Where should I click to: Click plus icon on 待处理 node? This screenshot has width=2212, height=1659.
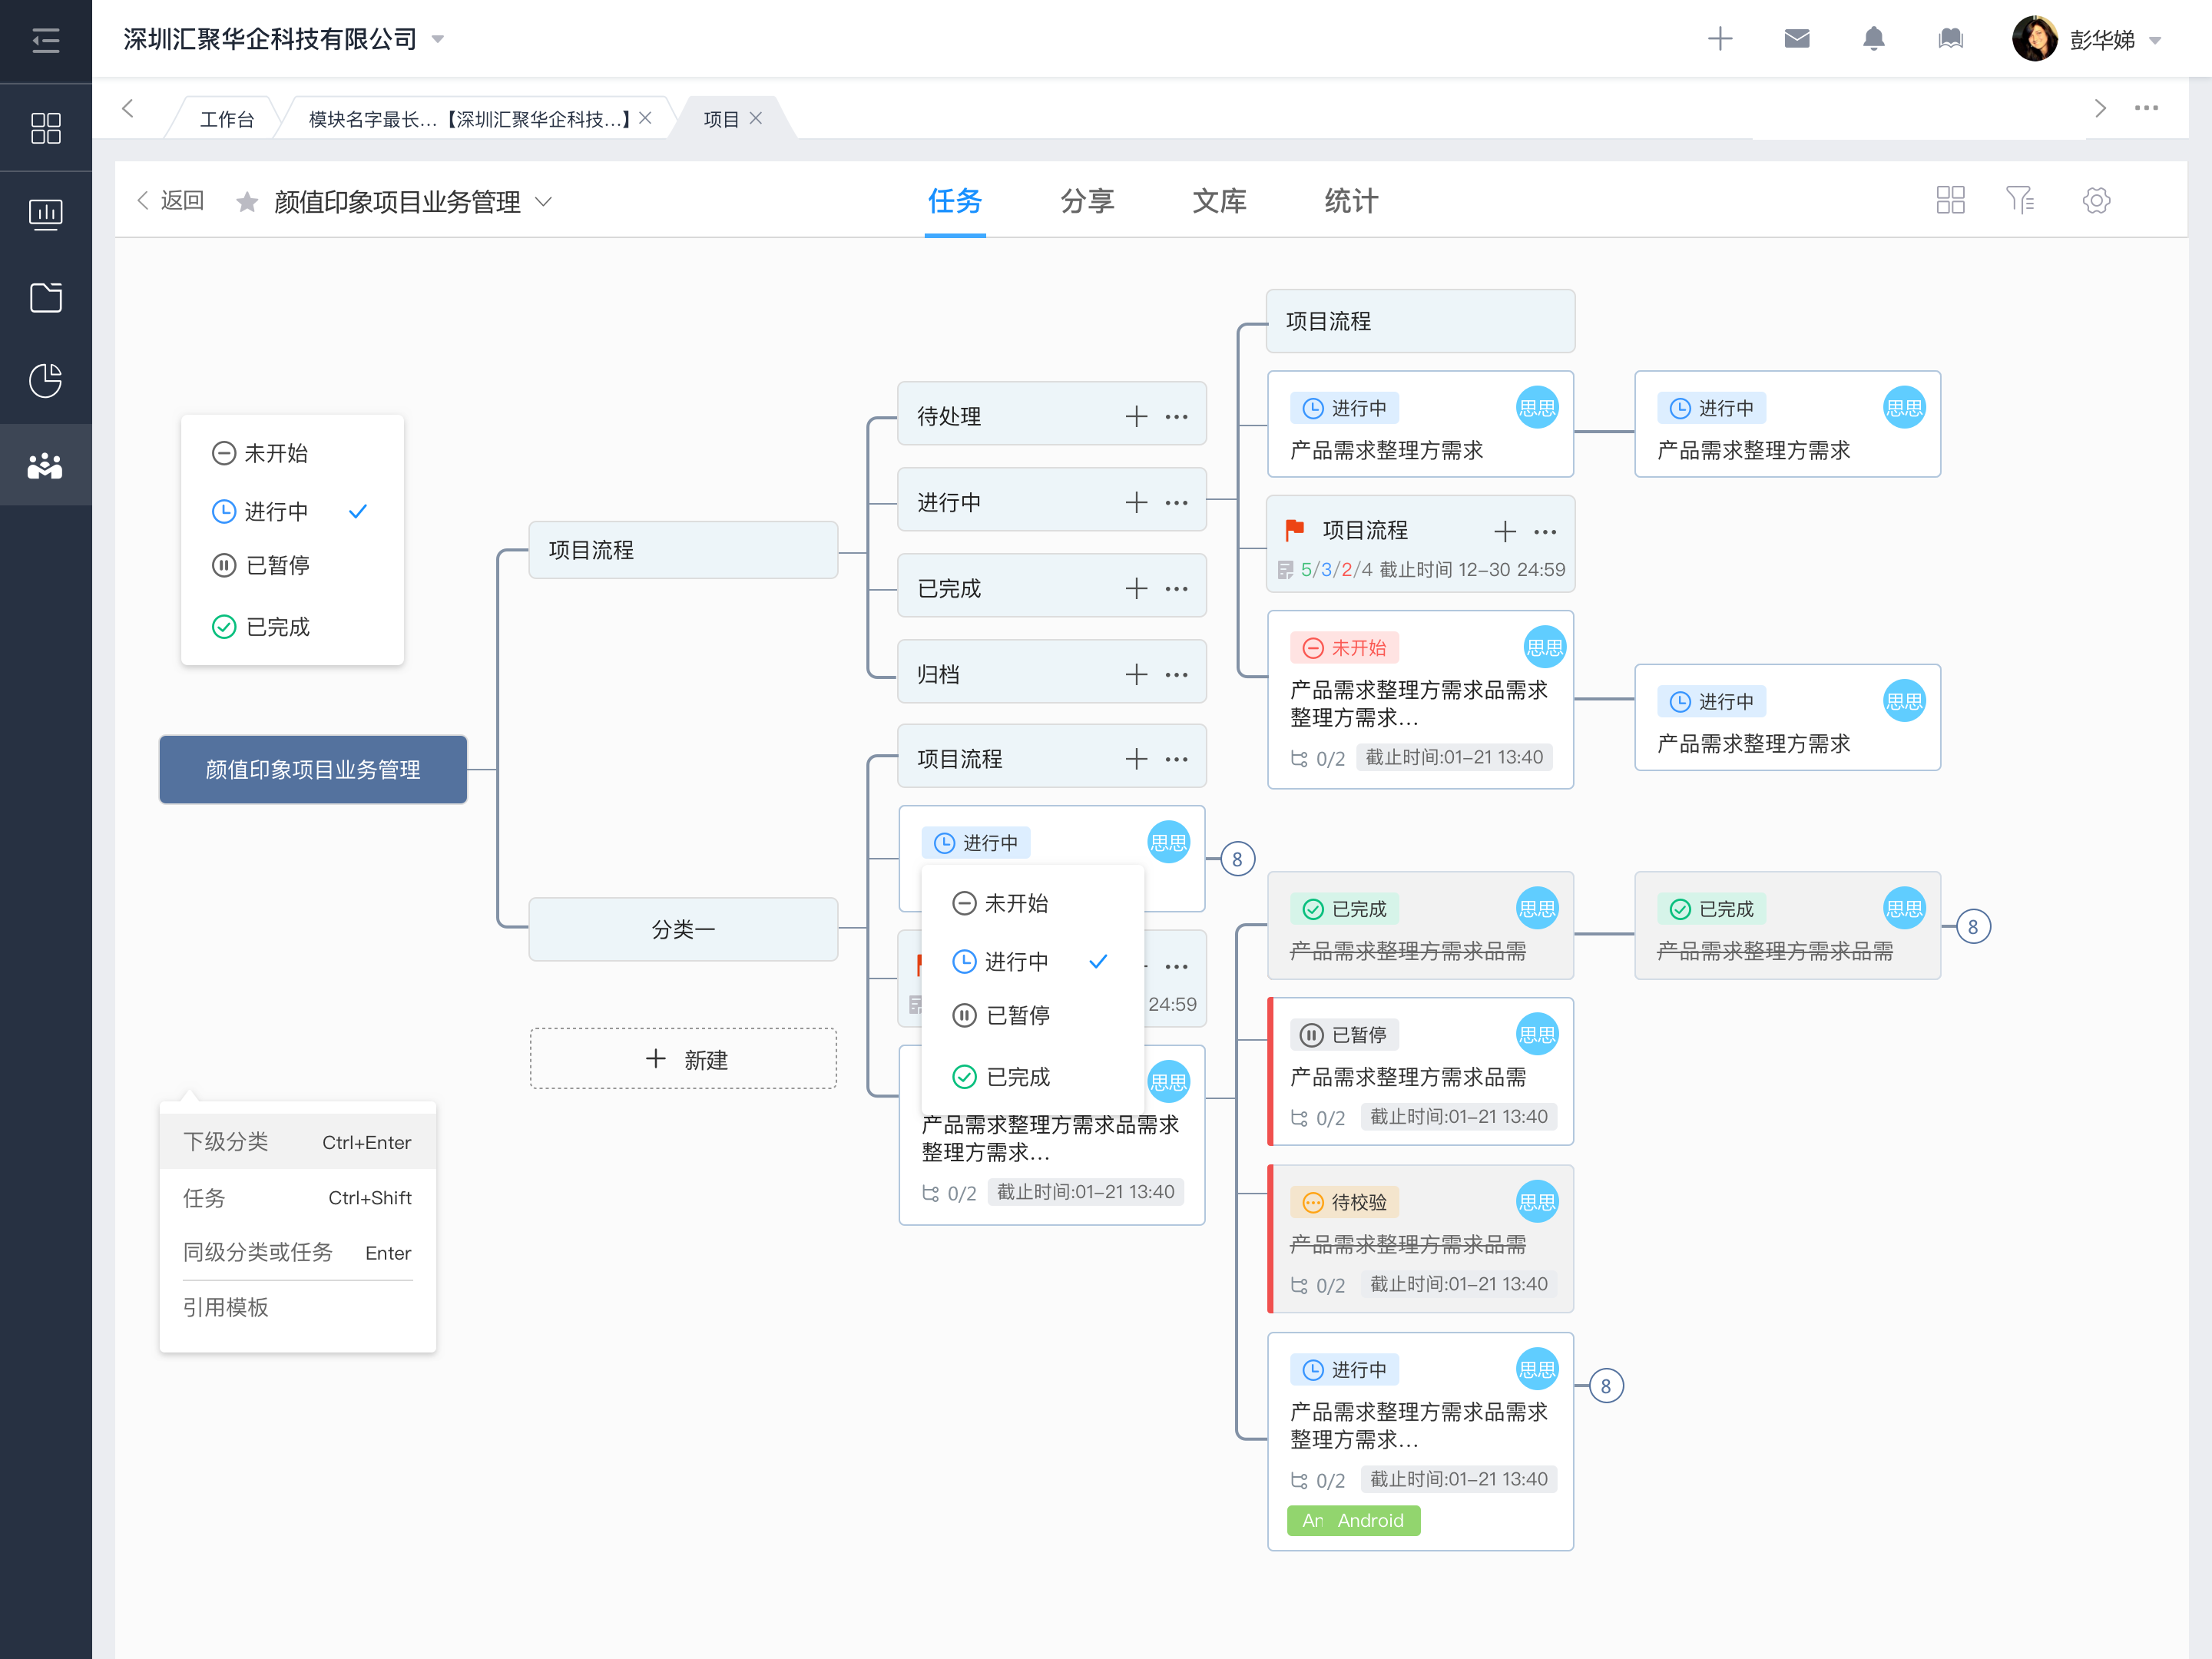[x=1135, y=416]
